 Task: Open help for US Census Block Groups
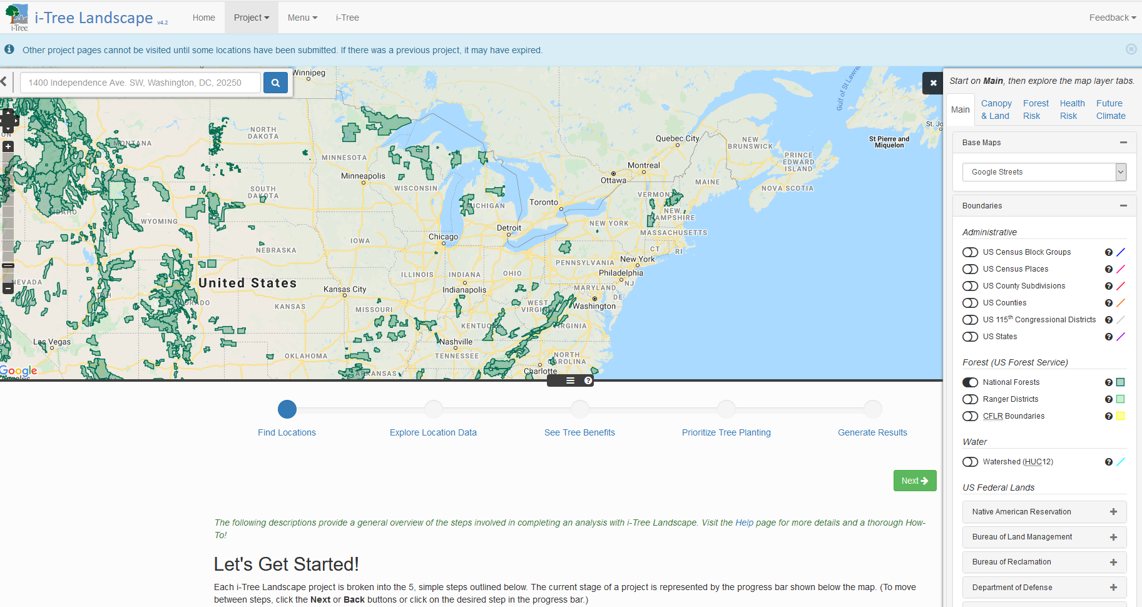(1109, 252)
